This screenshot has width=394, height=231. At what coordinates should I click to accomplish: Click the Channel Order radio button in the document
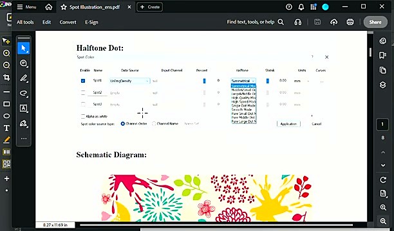point(122,123)
